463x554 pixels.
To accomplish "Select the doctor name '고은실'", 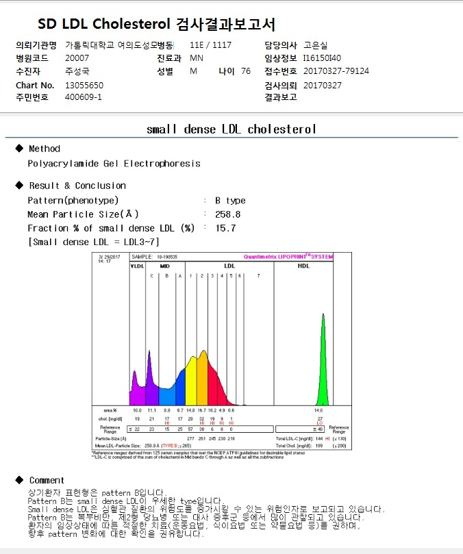I will click(315, 45).
